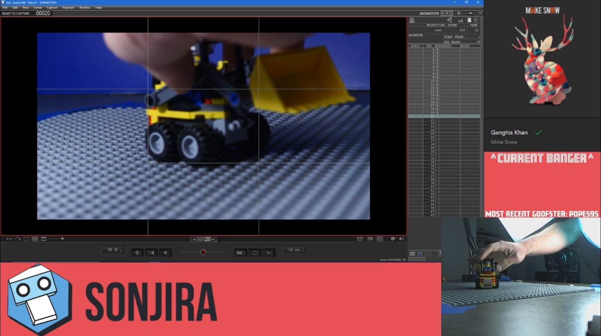
Task: Toggle the grid overlay icon
Action: pos(35,239)
